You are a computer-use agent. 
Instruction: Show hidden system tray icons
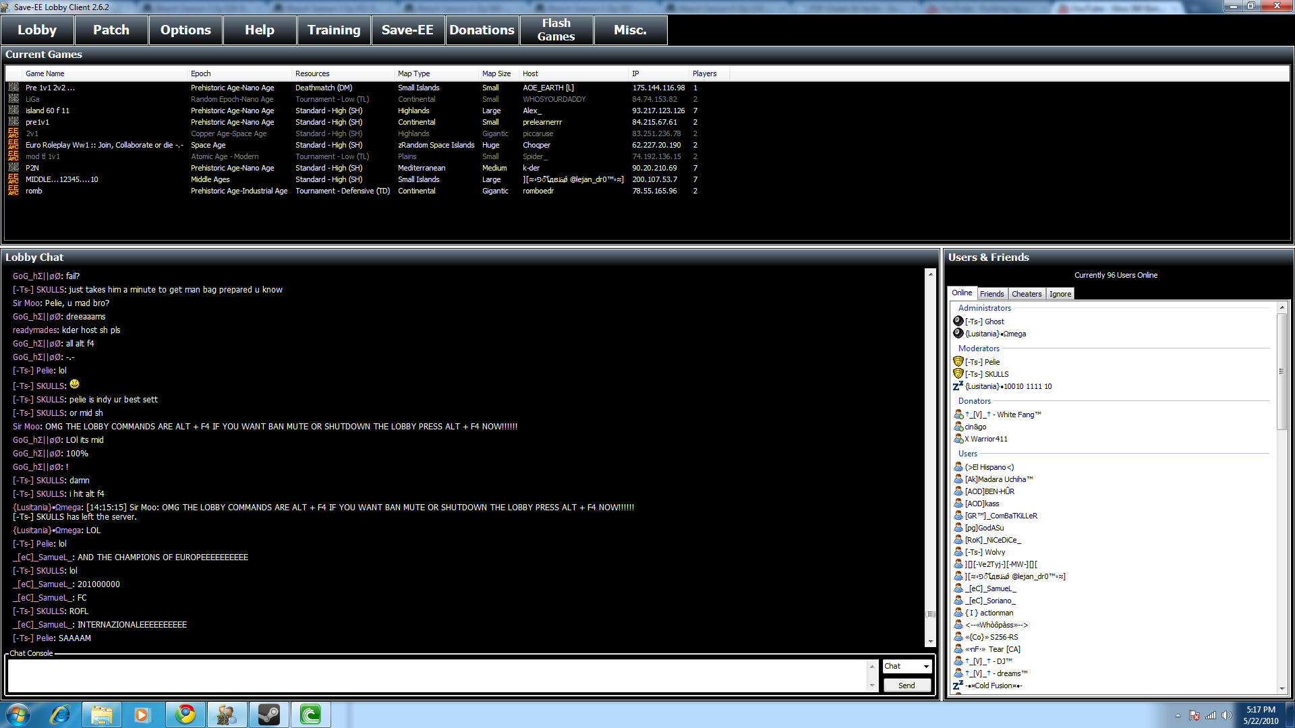(x=1178, y=715)
